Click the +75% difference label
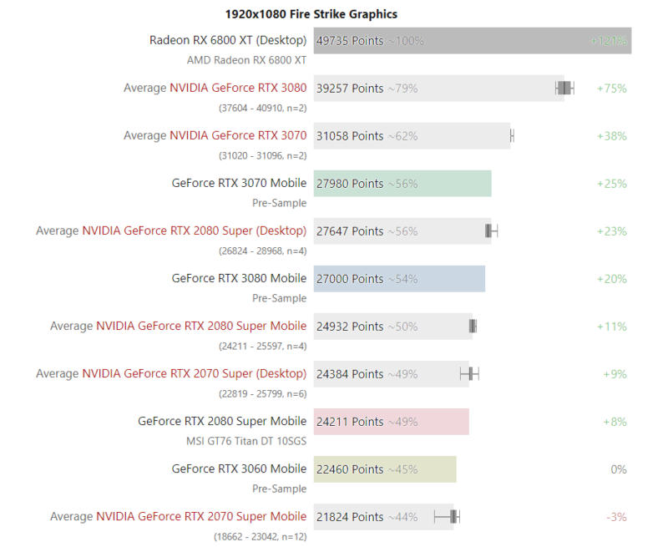Image resolution: width=668 pixels, height=547 pixels. click(x=611, y=89)
